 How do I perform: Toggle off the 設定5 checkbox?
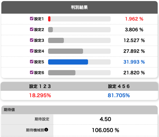click(32, 62)
